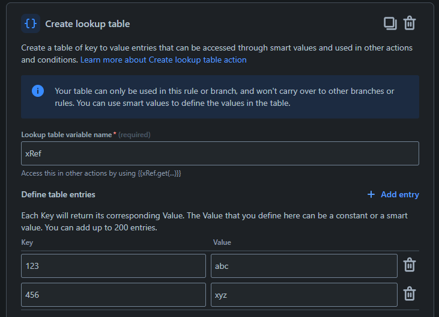439x317 pixels.
Task: Delete the entry with key 123
Action: 410,265
